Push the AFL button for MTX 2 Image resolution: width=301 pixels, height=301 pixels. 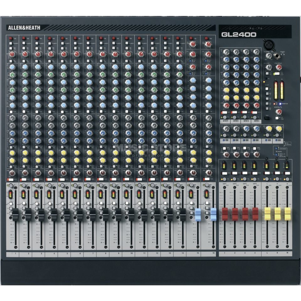coord(235,117)
